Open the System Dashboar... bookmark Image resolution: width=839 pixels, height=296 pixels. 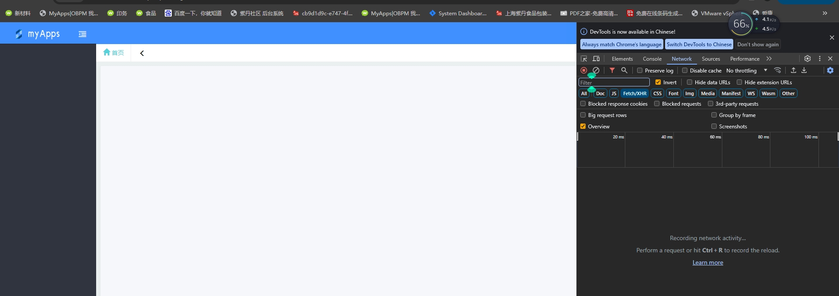(458, 14)
